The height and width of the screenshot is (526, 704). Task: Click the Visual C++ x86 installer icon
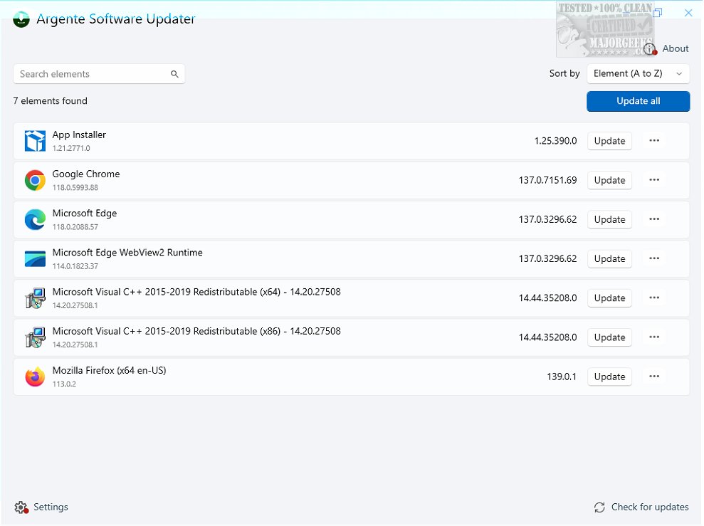tap(35, 337)
